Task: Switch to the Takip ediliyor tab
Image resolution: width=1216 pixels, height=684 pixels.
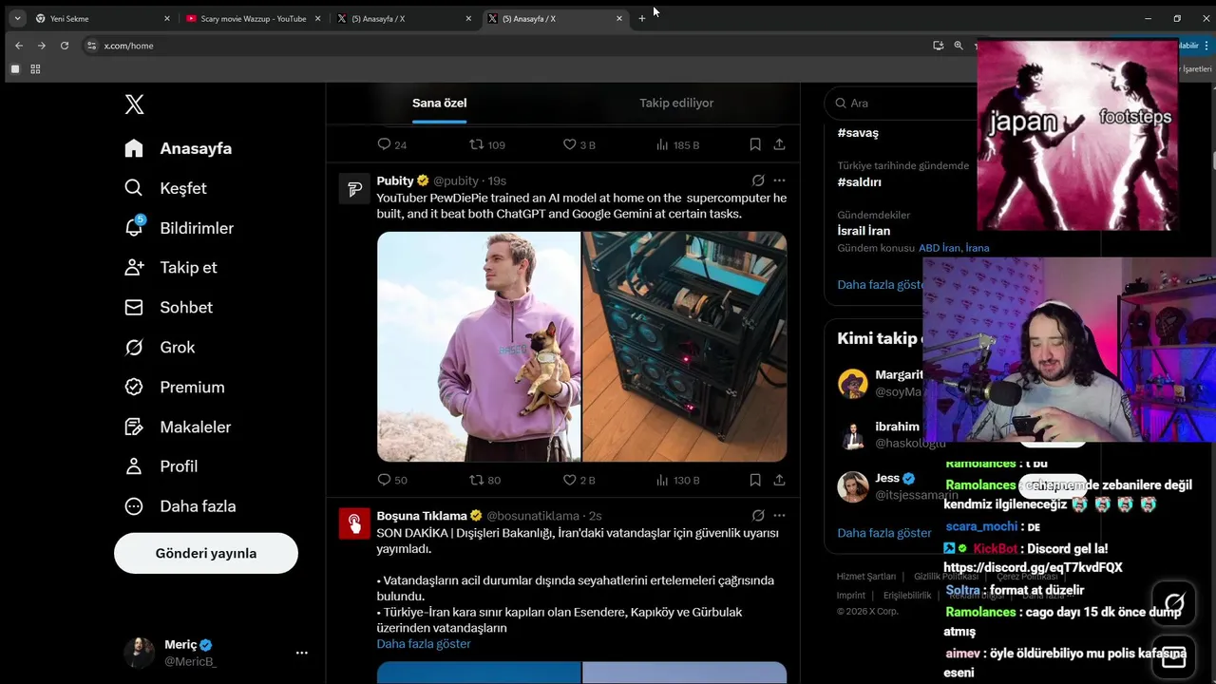Action: point(676,103)
